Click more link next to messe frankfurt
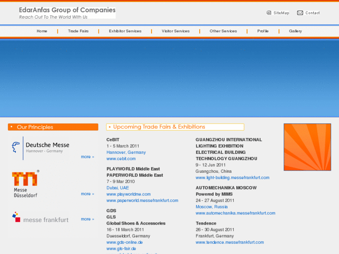 pyautogui.click(x=87, y=219)
